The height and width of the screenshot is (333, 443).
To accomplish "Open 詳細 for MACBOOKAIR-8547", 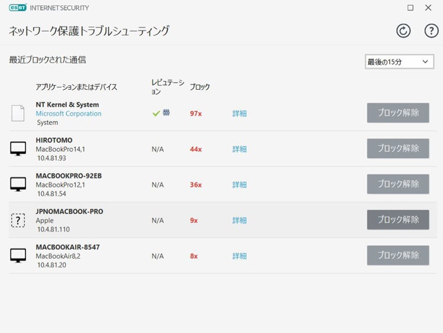I will click(240, 256).
